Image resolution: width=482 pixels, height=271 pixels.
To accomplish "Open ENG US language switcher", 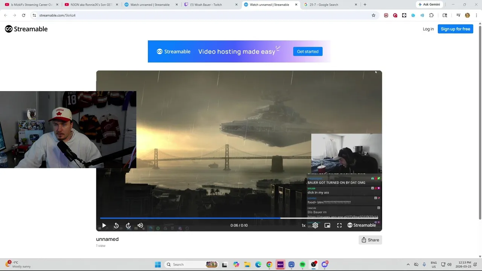I will click(434, 265).
